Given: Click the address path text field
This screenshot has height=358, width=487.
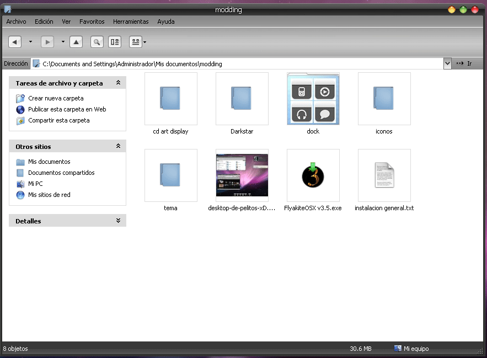Looking at the screenshot, I should 237,63.
